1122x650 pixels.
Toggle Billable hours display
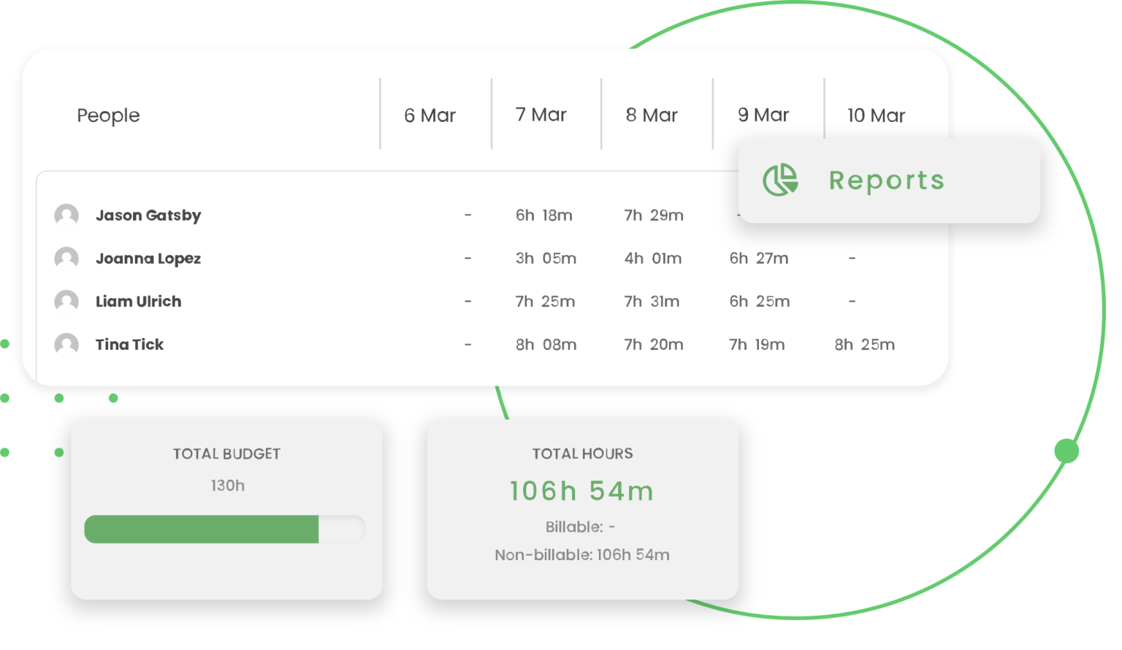(582, 527)
